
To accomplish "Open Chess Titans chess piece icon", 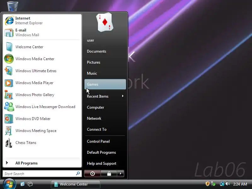I will 9,143.
